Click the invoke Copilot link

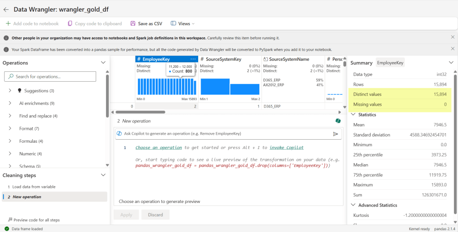pyautogui.click(x=287, y=148)
